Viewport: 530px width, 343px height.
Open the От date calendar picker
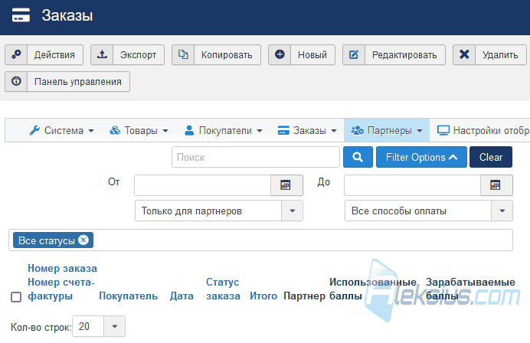pyautogui.click(x=286, y=185)
